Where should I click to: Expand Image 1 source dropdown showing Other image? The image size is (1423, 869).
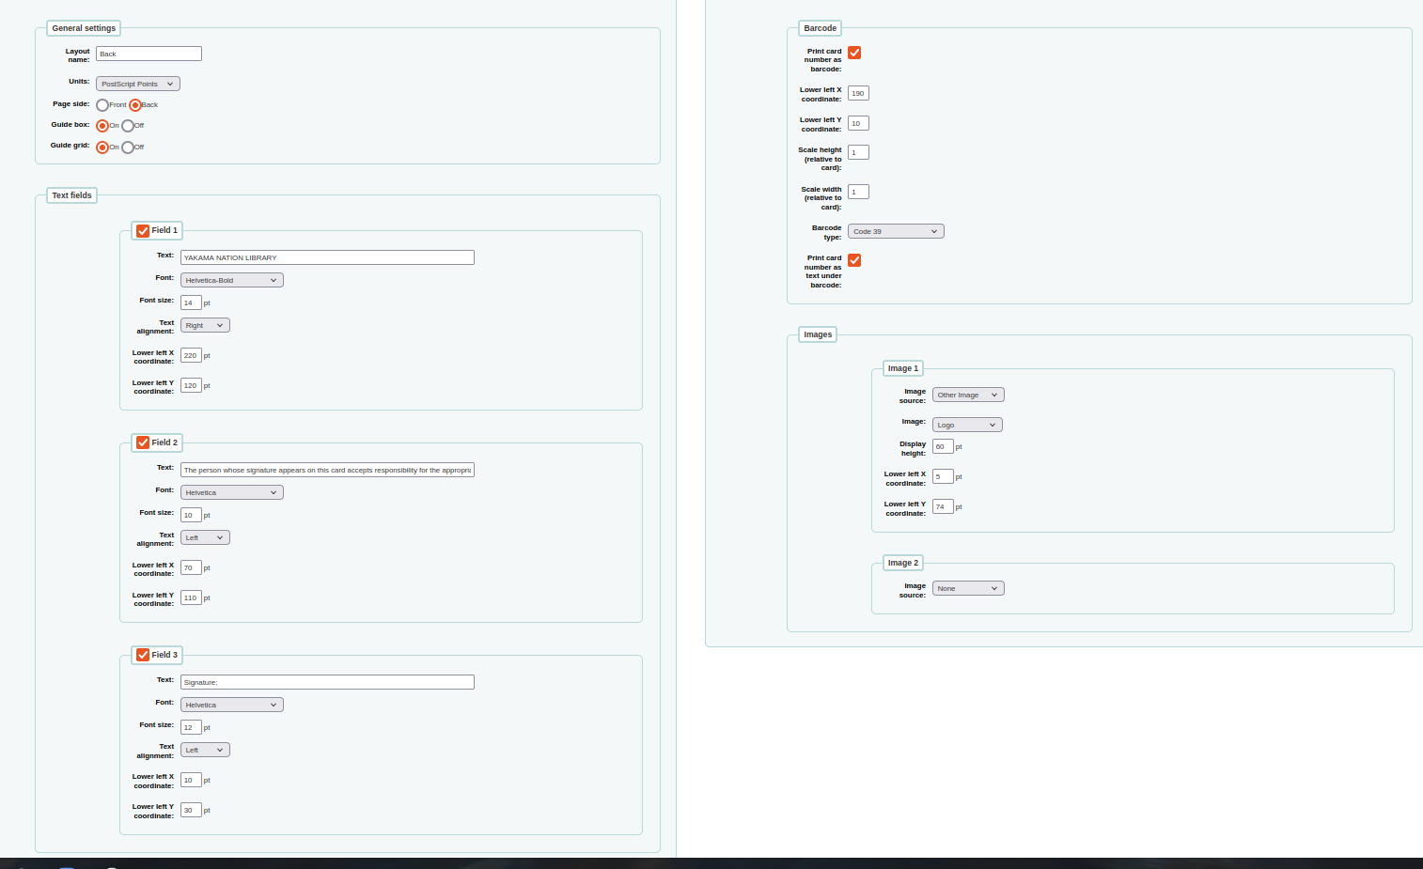tap(967, 396)
